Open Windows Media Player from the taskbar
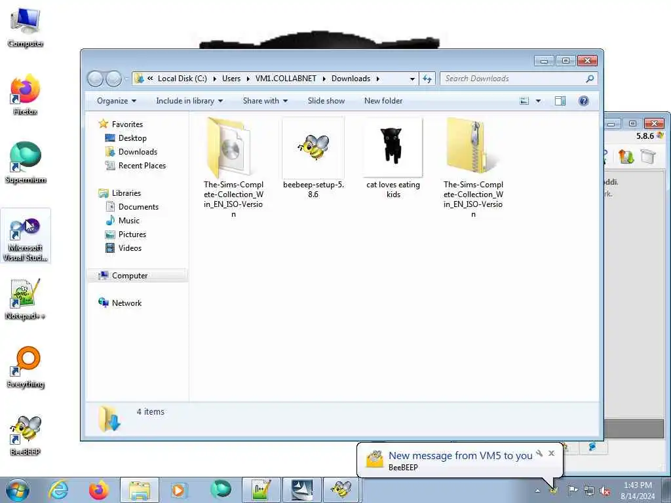 (x=178, y=490)
